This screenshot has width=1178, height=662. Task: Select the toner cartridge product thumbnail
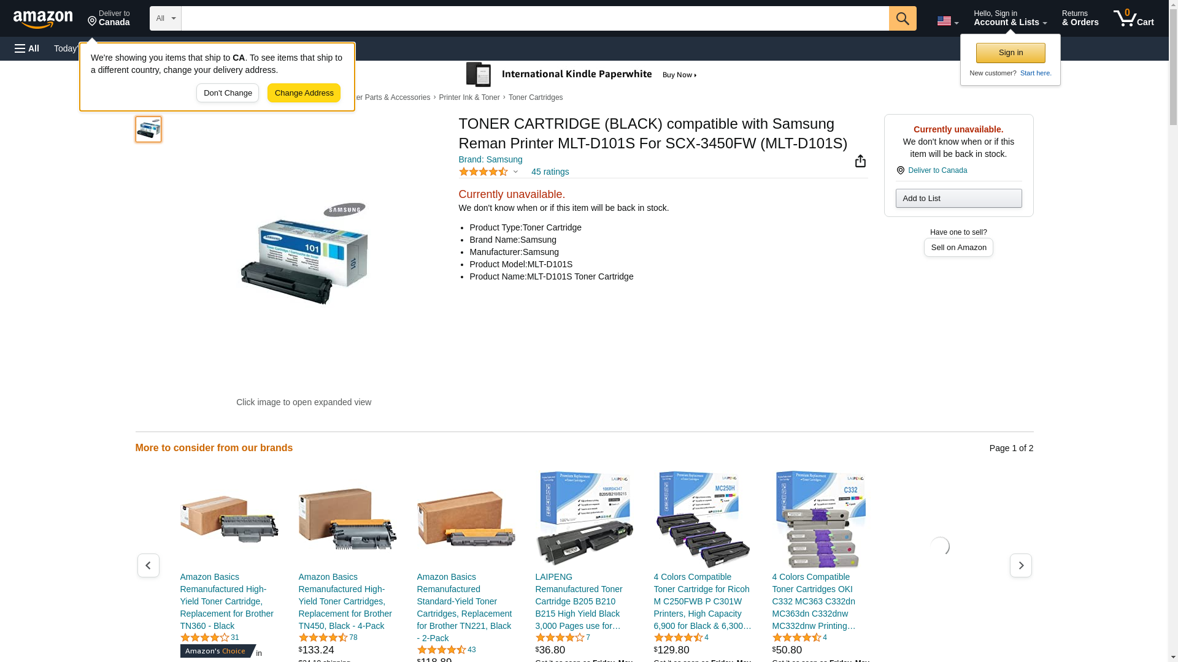click(x=148, y=129)
